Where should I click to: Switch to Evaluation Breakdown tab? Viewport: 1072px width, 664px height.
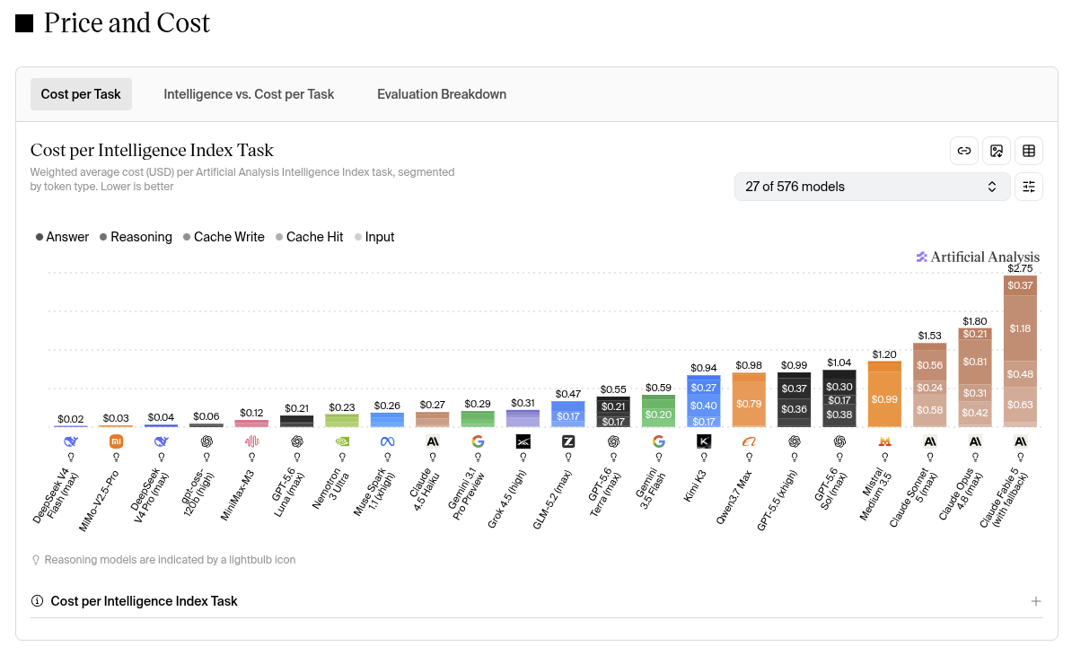pos(442,94)
